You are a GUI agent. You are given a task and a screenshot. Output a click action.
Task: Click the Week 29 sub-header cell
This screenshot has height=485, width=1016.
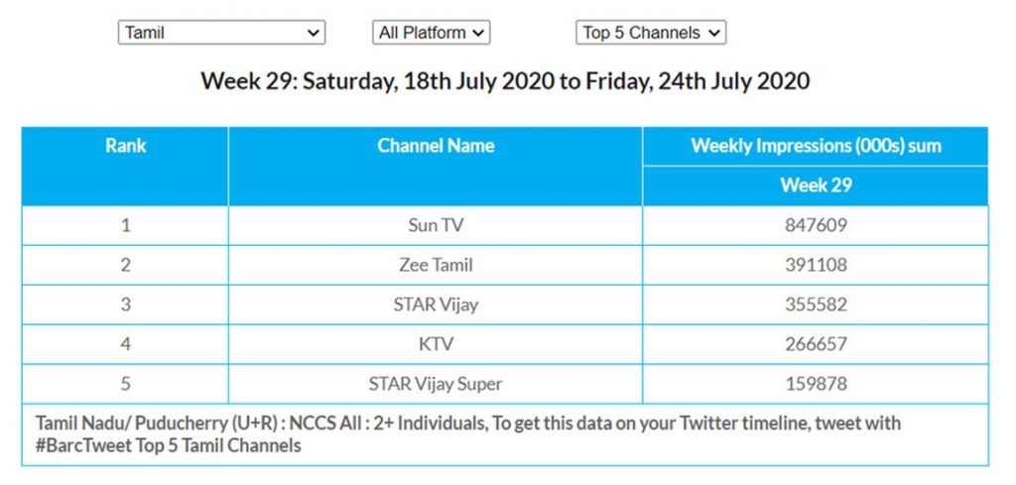816,185
